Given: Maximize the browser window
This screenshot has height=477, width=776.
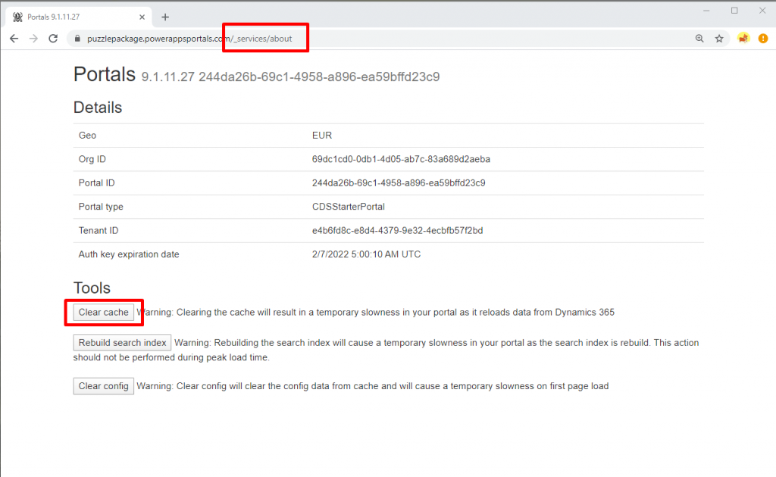Looking at the screenshot, I should pos(734,11).
